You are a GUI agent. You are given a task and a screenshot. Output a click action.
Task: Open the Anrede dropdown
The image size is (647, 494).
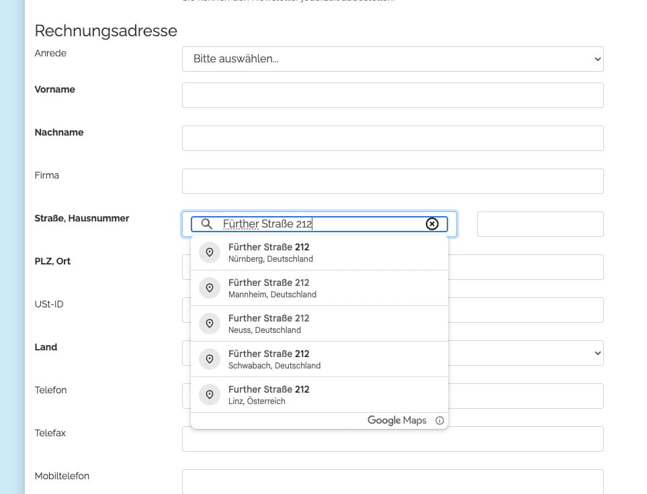click(x=392, y=59)
